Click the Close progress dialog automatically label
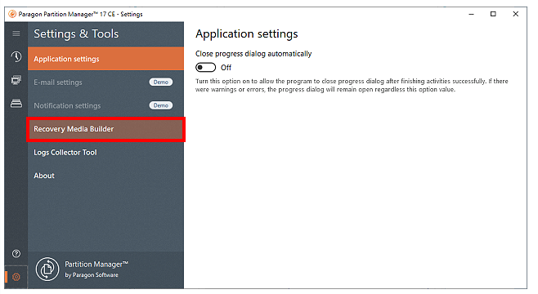The width and height of the screenshot is (538, 294). pyautogui.click(x=253, y=54)
